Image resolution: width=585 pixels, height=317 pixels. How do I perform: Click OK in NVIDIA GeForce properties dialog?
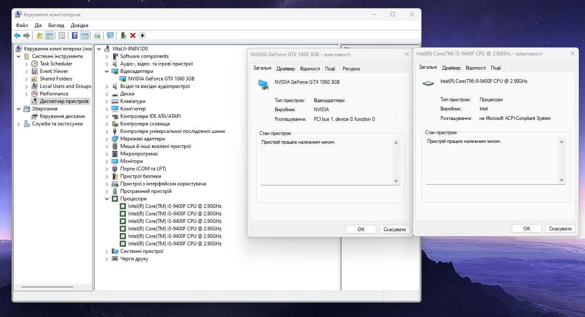point(361,230)
